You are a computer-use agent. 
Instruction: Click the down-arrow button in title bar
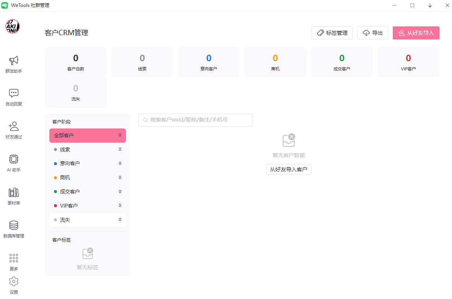430,6
